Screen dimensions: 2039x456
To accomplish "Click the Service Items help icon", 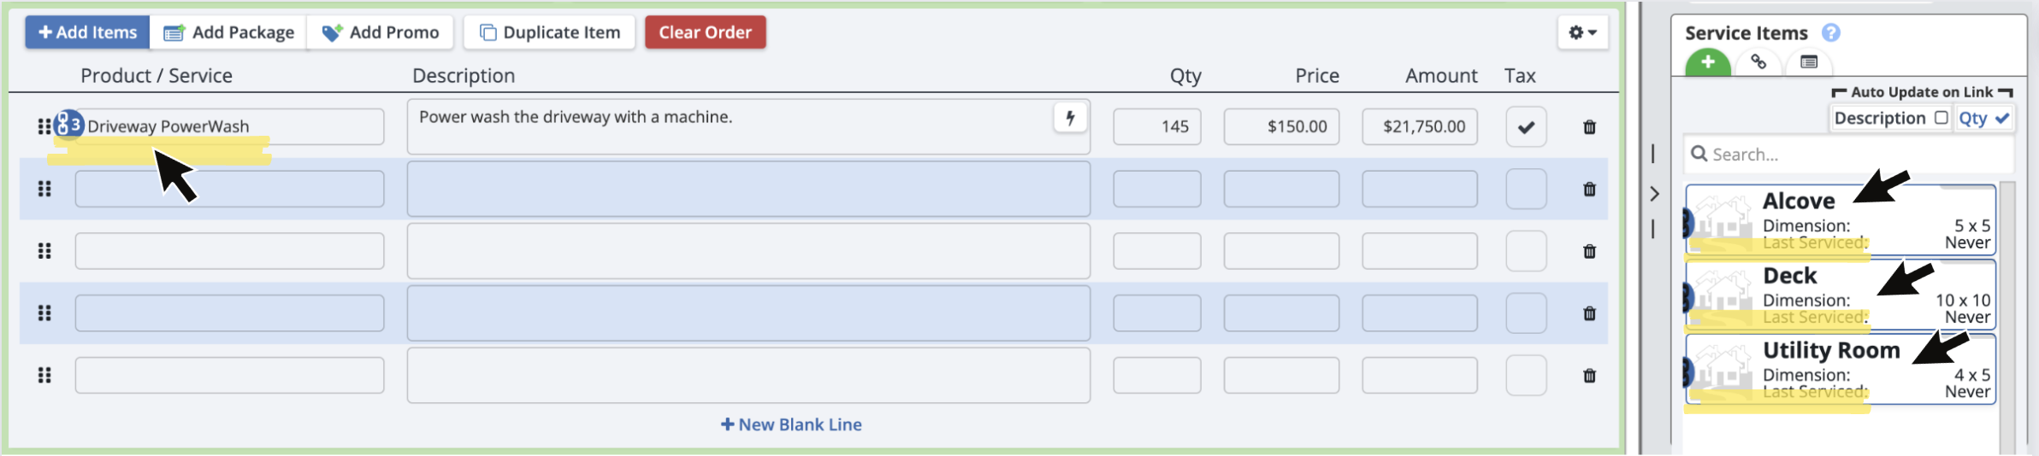I will point(1830,33).
